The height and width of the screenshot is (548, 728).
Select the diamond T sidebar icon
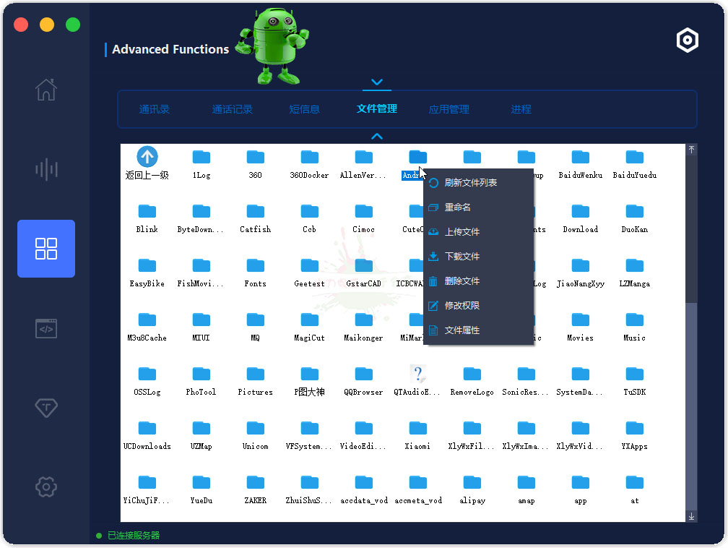pyautogui.click(x=46, y=408)
